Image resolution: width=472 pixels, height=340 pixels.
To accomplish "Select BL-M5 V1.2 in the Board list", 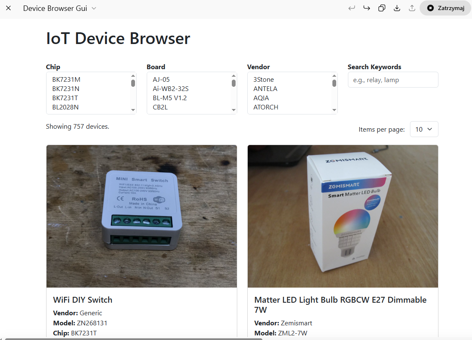I will tap(170, 98).
